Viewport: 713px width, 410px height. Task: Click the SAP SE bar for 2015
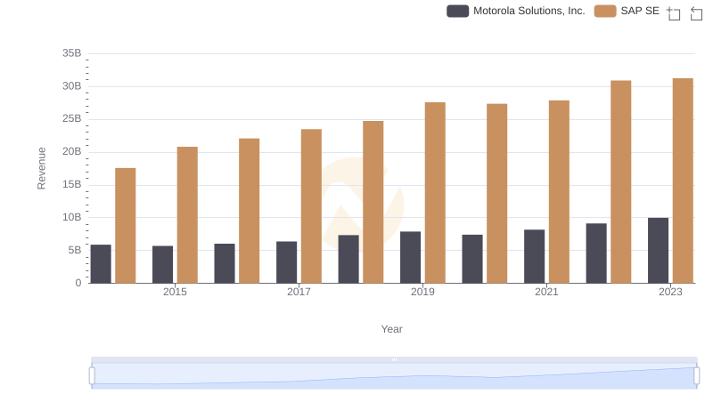pyautogui.click(x=187, y=215)
